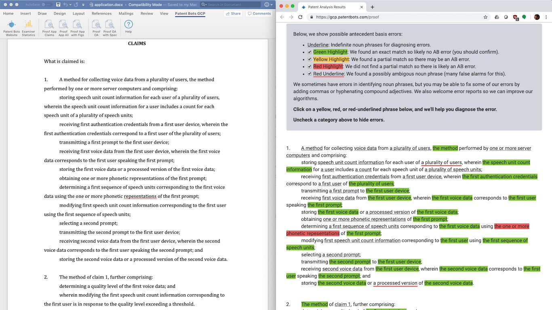Image resolution: width=552 pixels, height=310 pixels.
Task: Click the CLAIMS heading in Word document
Action: click(x=137, y=43)
